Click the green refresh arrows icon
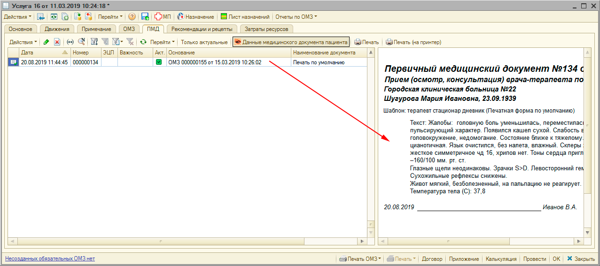Image resolution: width=600 pixels, height=266 pixels. point(143,42)
